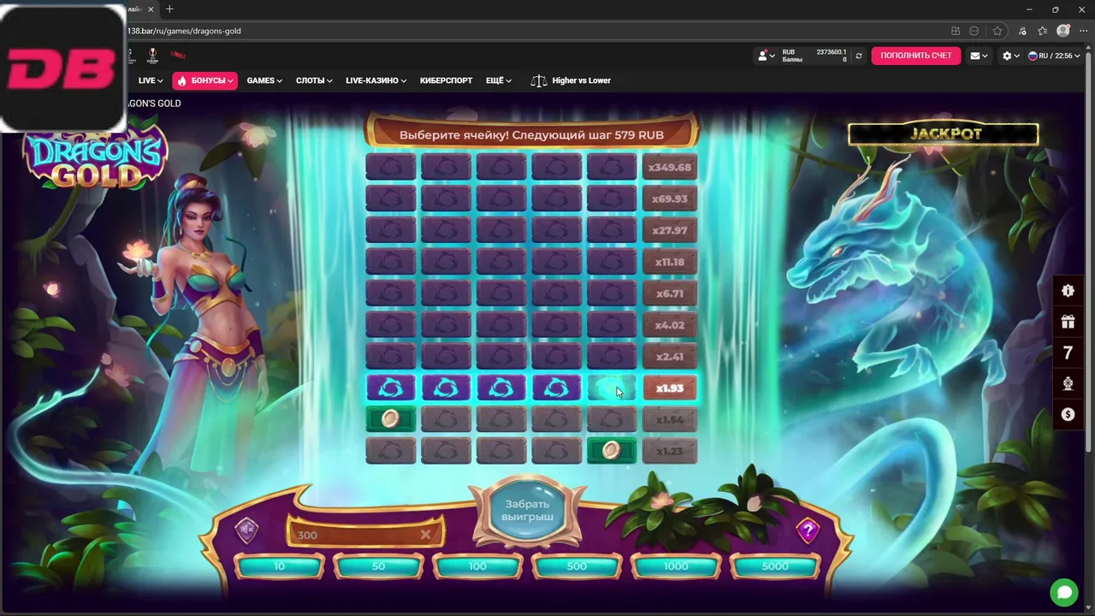
Task: Mute the Dragon's Gold game sound
Action: click(x=247, y=530)
